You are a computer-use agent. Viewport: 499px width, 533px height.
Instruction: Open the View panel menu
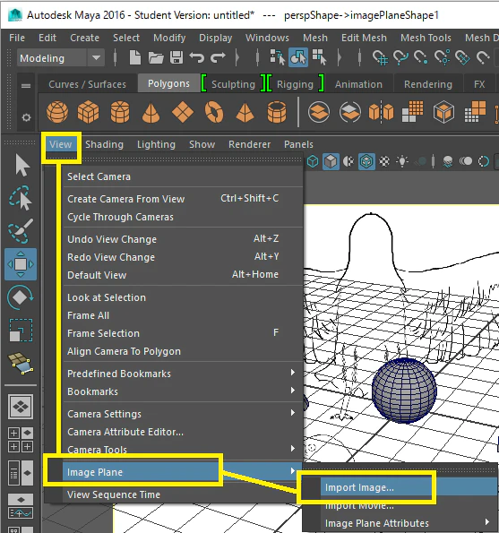click(61, 144)
